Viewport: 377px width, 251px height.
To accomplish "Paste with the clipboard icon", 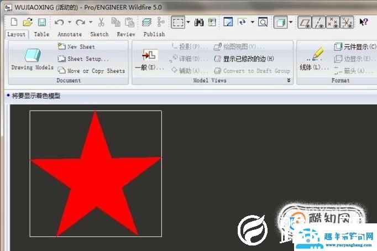I will (x=129, y=22).
